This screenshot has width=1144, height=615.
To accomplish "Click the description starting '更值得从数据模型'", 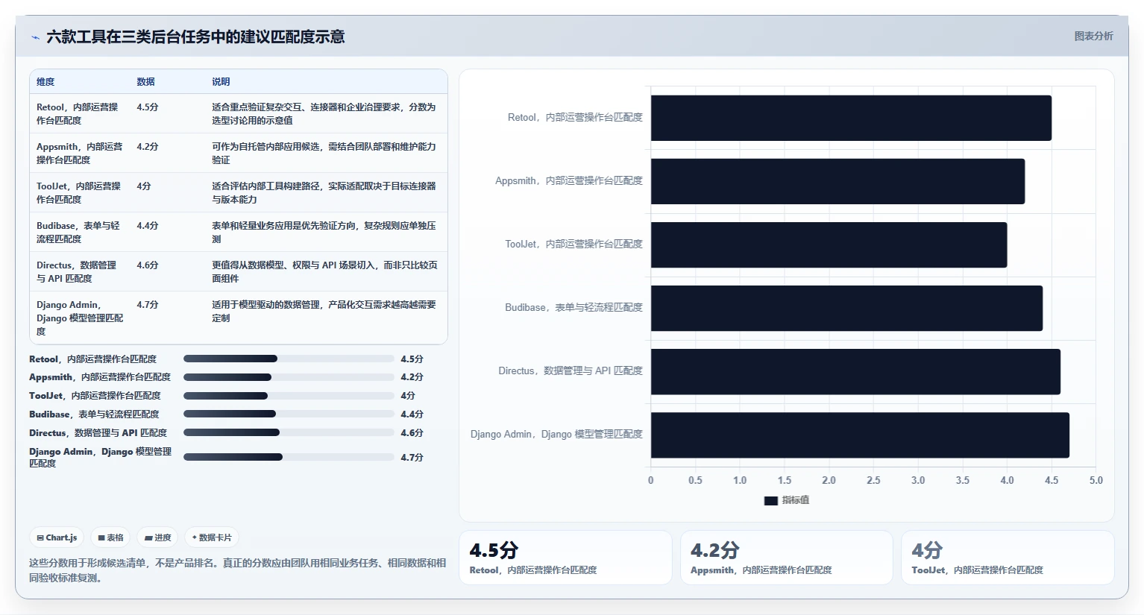I will (x=324, y=271).
